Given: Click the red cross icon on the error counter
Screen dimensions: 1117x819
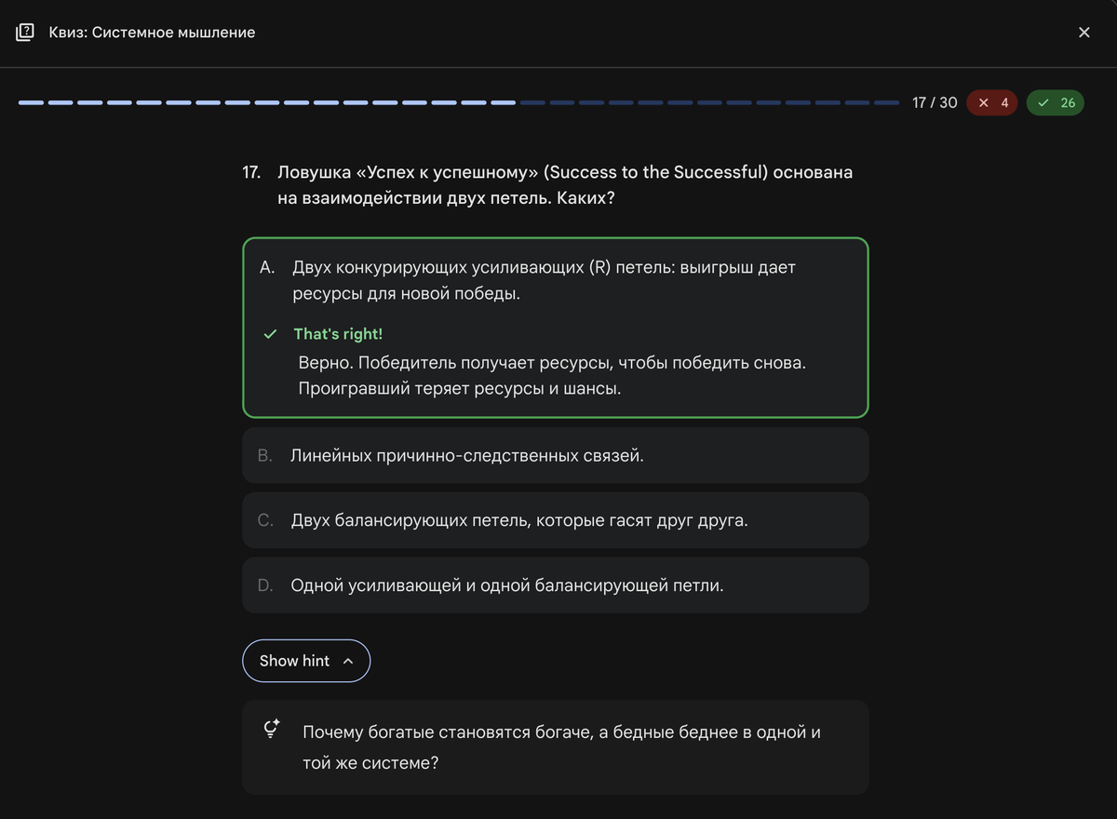Looking at the screenshot, I should tap(982, 102).
